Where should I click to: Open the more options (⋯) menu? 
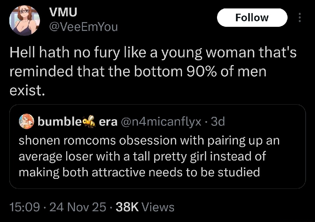pos(300,17)
